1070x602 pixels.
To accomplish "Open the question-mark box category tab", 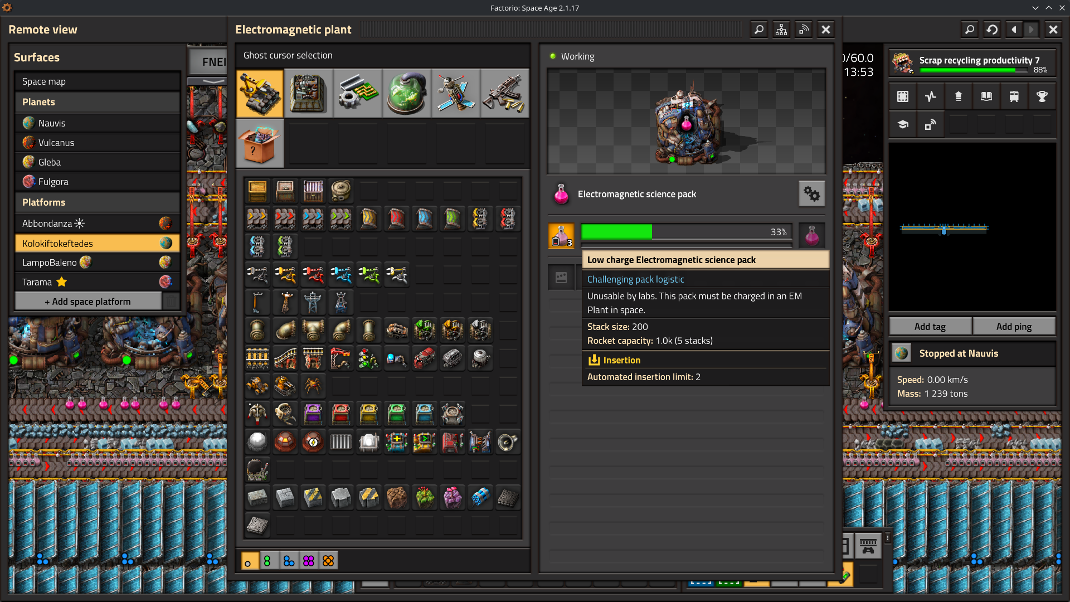I will pos(260,143).
